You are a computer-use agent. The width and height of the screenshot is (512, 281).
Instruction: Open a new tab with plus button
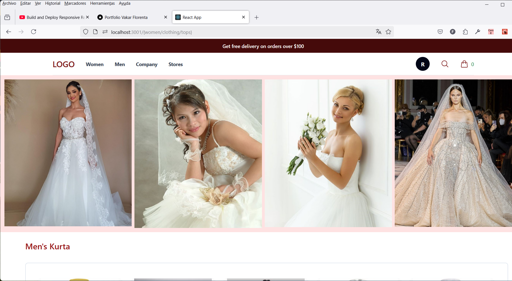pos(257,17)
